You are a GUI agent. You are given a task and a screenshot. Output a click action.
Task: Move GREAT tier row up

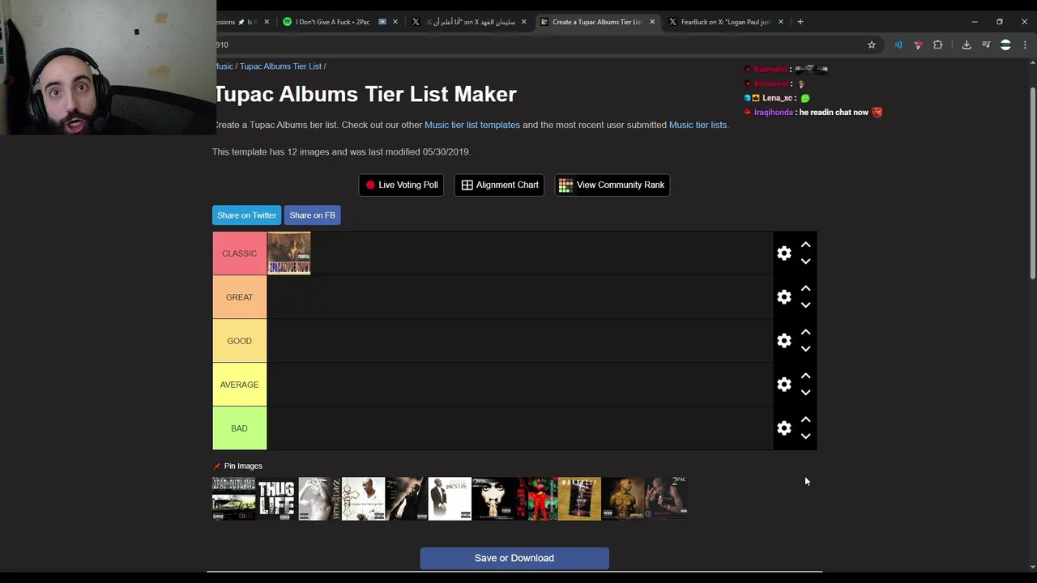pos(805,288)
